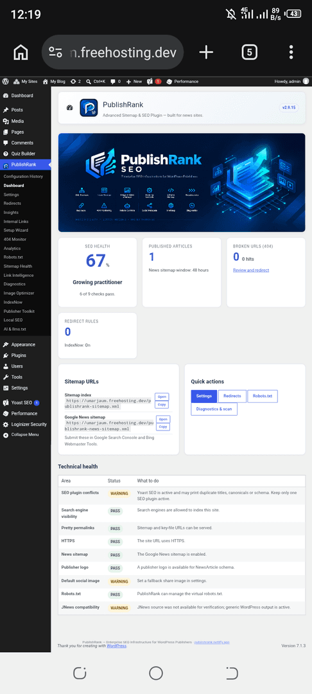Screen dimensions: 312x694
Task: Click the comments bubble icon showing 0
Action: 116,82
